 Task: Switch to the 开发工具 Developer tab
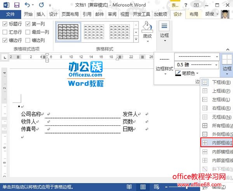141,14
